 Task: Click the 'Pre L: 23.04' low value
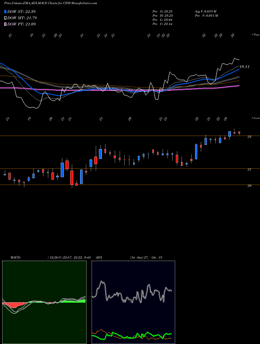coord(162,20)
